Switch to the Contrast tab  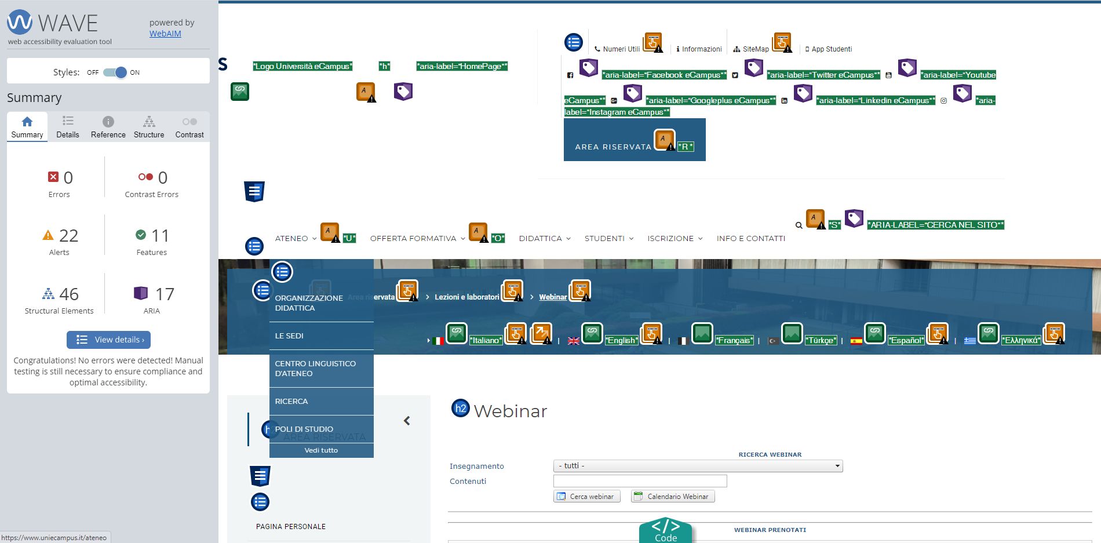point(189,127)
